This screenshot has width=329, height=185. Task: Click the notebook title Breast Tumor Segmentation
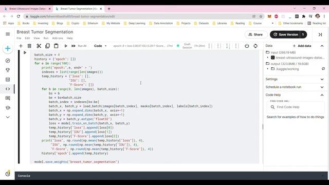click(45, 32)
